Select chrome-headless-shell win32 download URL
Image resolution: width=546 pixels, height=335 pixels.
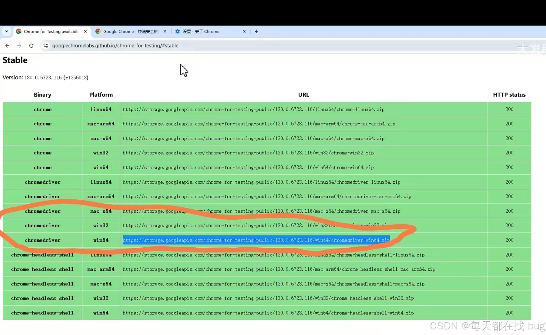268,298
